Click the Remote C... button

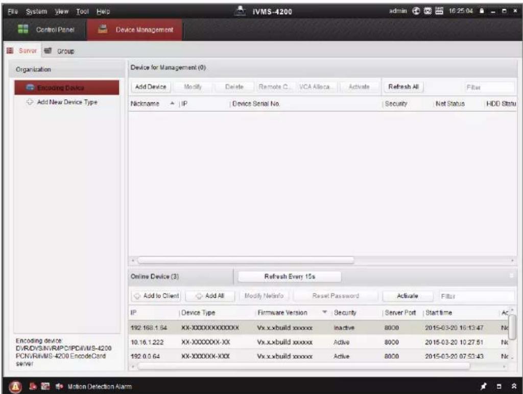[275, 87]
